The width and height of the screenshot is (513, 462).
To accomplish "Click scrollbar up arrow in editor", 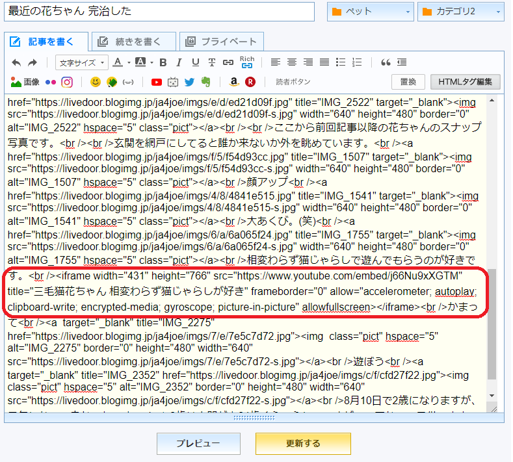I will click(x=492, y=101).
